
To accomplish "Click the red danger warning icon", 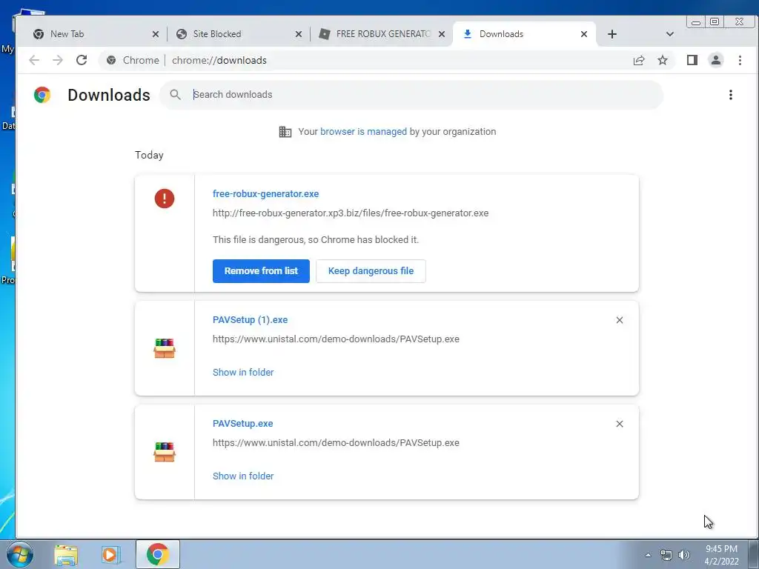I will (x=165, y=199).
